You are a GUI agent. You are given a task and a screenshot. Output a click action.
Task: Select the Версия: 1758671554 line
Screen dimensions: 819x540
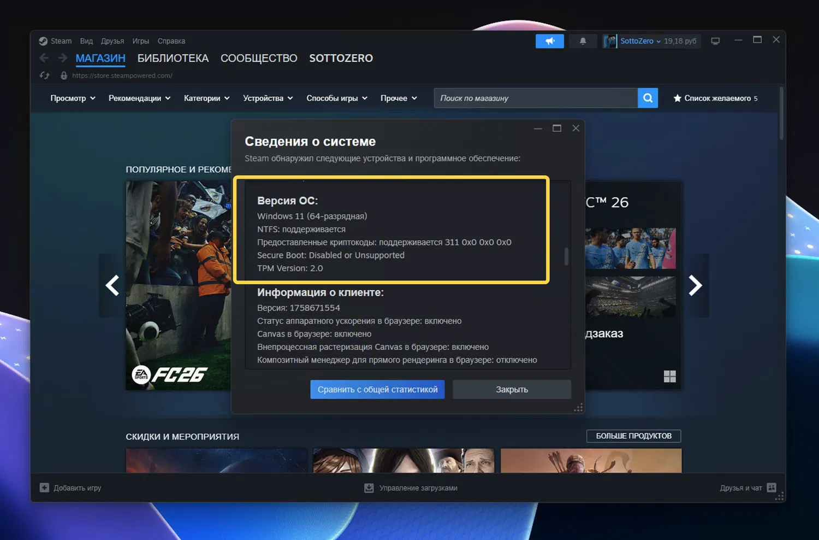tap(299, 308)
